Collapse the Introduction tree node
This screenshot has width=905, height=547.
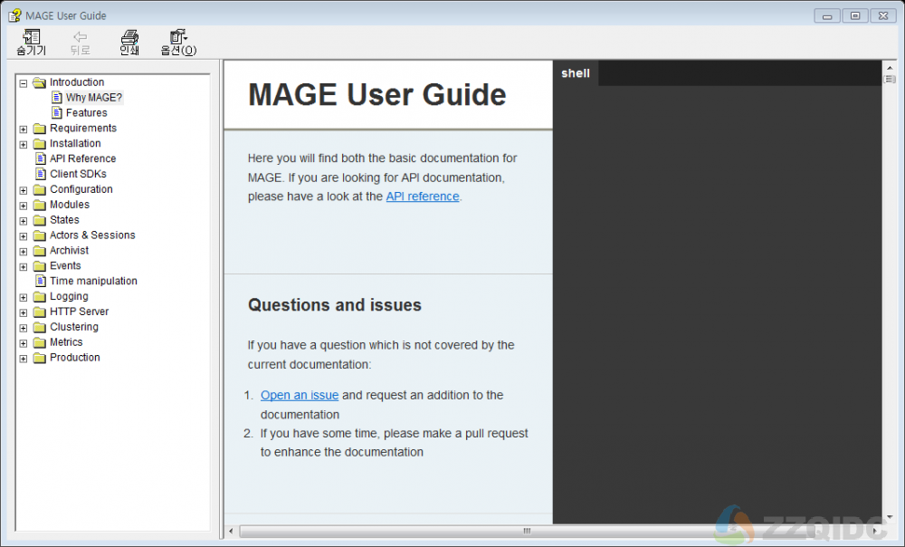coord(24,83)
